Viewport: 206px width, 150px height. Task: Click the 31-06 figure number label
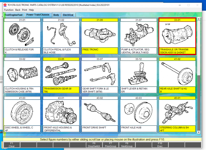tap(100, 20)
